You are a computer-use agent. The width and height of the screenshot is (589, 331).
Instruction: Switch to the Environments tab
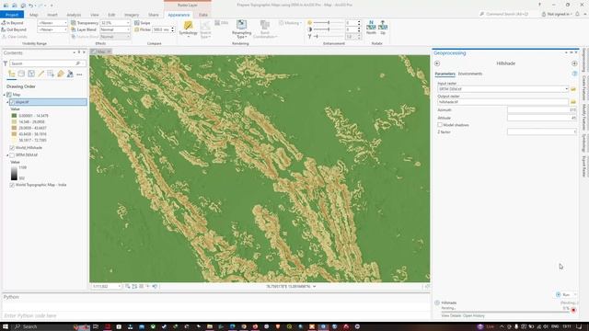click(470, 74)
